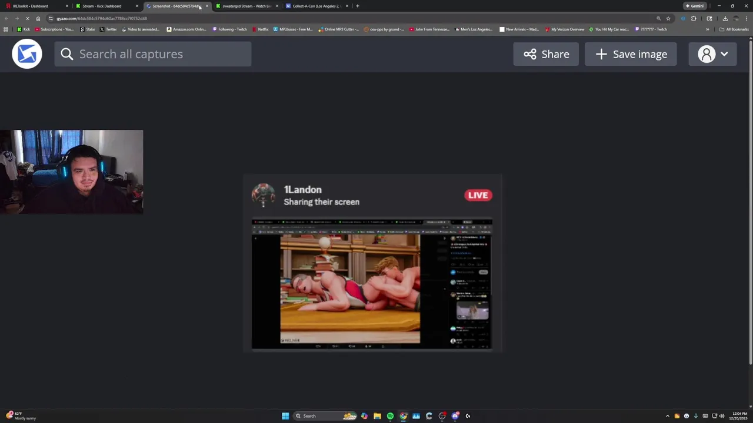The height and width of the screenshot is (423, 753).
Task: Click the 1Landon username text
Action: point(302,190)
